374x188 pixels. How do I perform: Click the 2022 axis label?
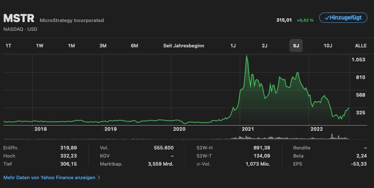(x=317, y=129)
